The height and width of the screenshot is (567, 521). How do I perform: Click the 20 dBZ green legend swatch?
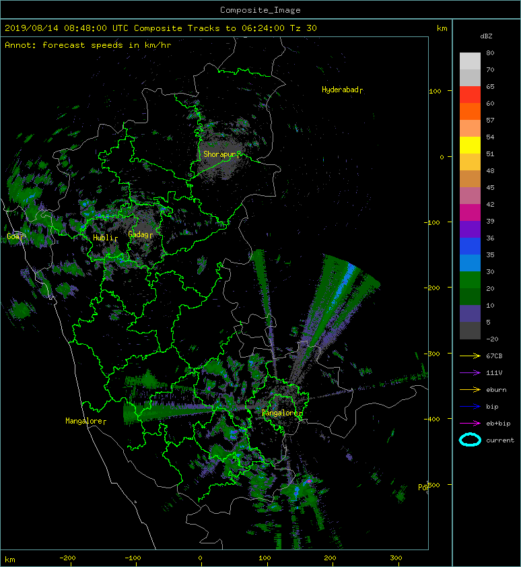(470, 296)
